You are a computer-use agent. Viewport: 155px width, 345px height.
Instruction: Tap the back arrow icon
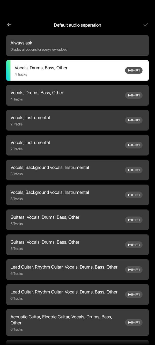[9, 25]
